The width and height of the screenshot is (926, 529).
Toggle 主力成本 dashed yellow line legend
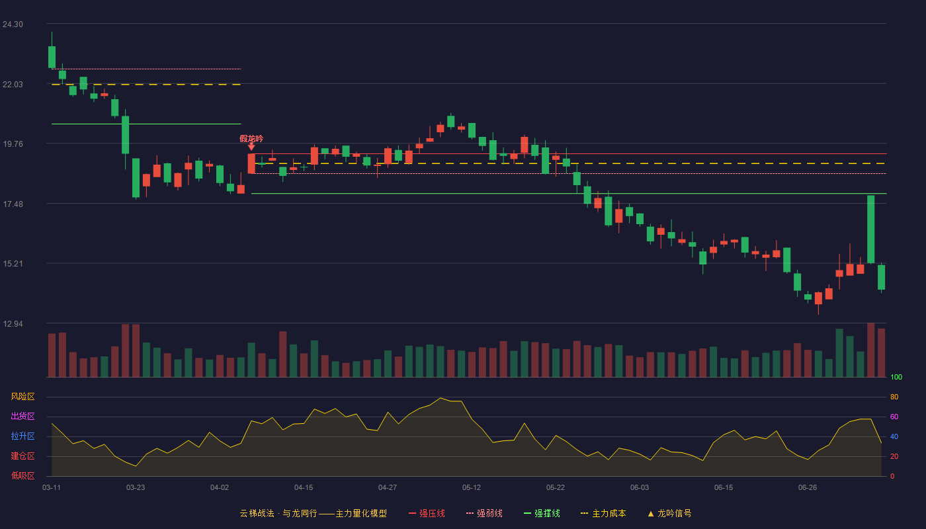pyautogui.click(x=603, y=513)
